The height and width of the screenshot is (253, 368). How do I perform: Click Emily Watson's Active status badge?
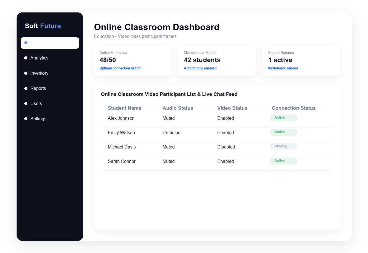tap(284, 132)
